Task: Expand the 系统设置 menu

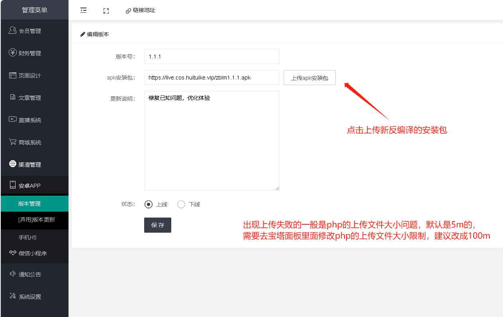Action: 34,296
